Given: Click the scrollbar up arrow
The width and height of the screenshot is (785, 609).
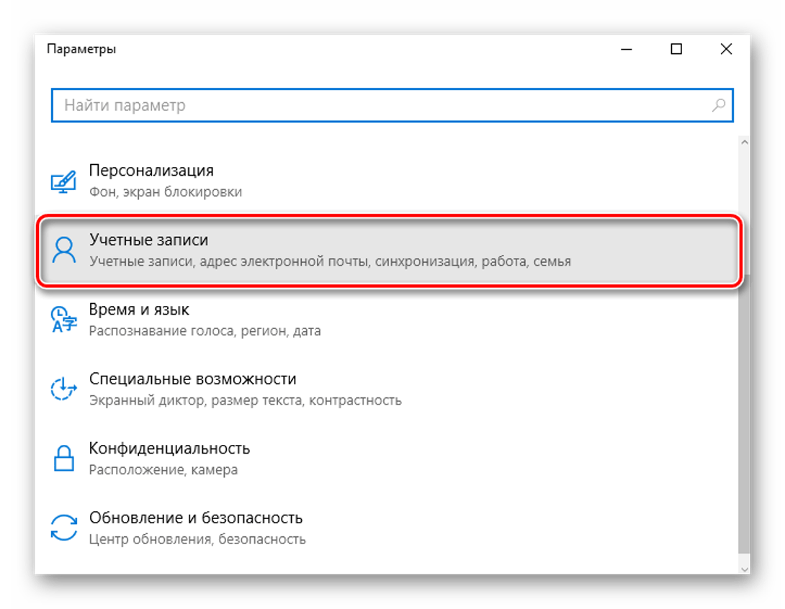Looking at the screenshot, I should point(745,141).
